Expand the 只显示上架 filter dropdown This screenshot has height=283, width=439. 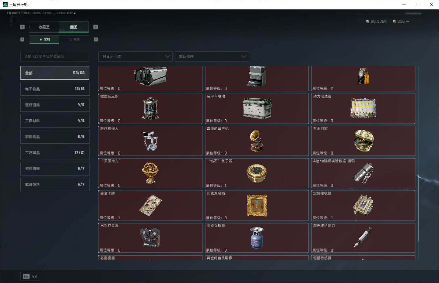pos(135,56)
